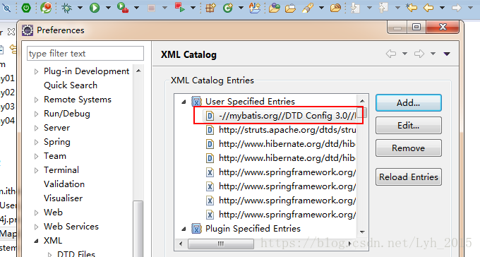Viewport: 480px width, 257px height.
Task: Click the Run with coverage toolbar icon
Action: click(123, 7)
